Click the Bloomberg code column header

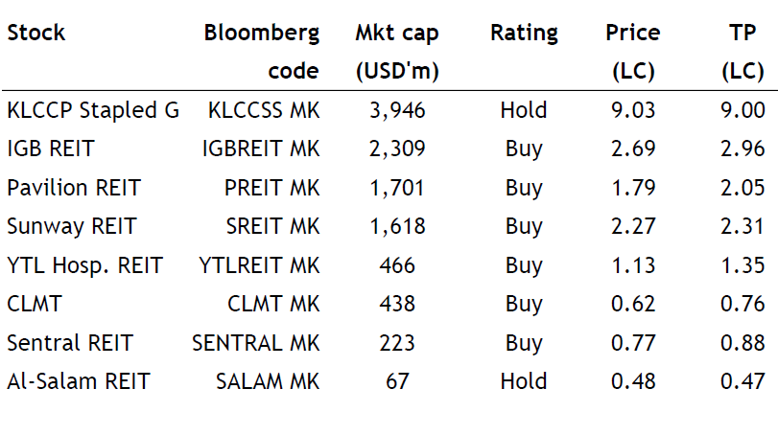261,33
